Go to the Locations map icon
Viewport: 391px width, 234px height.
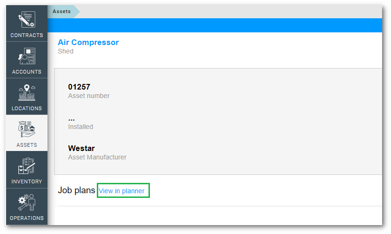pyautogui.click(x=26, y=93)
